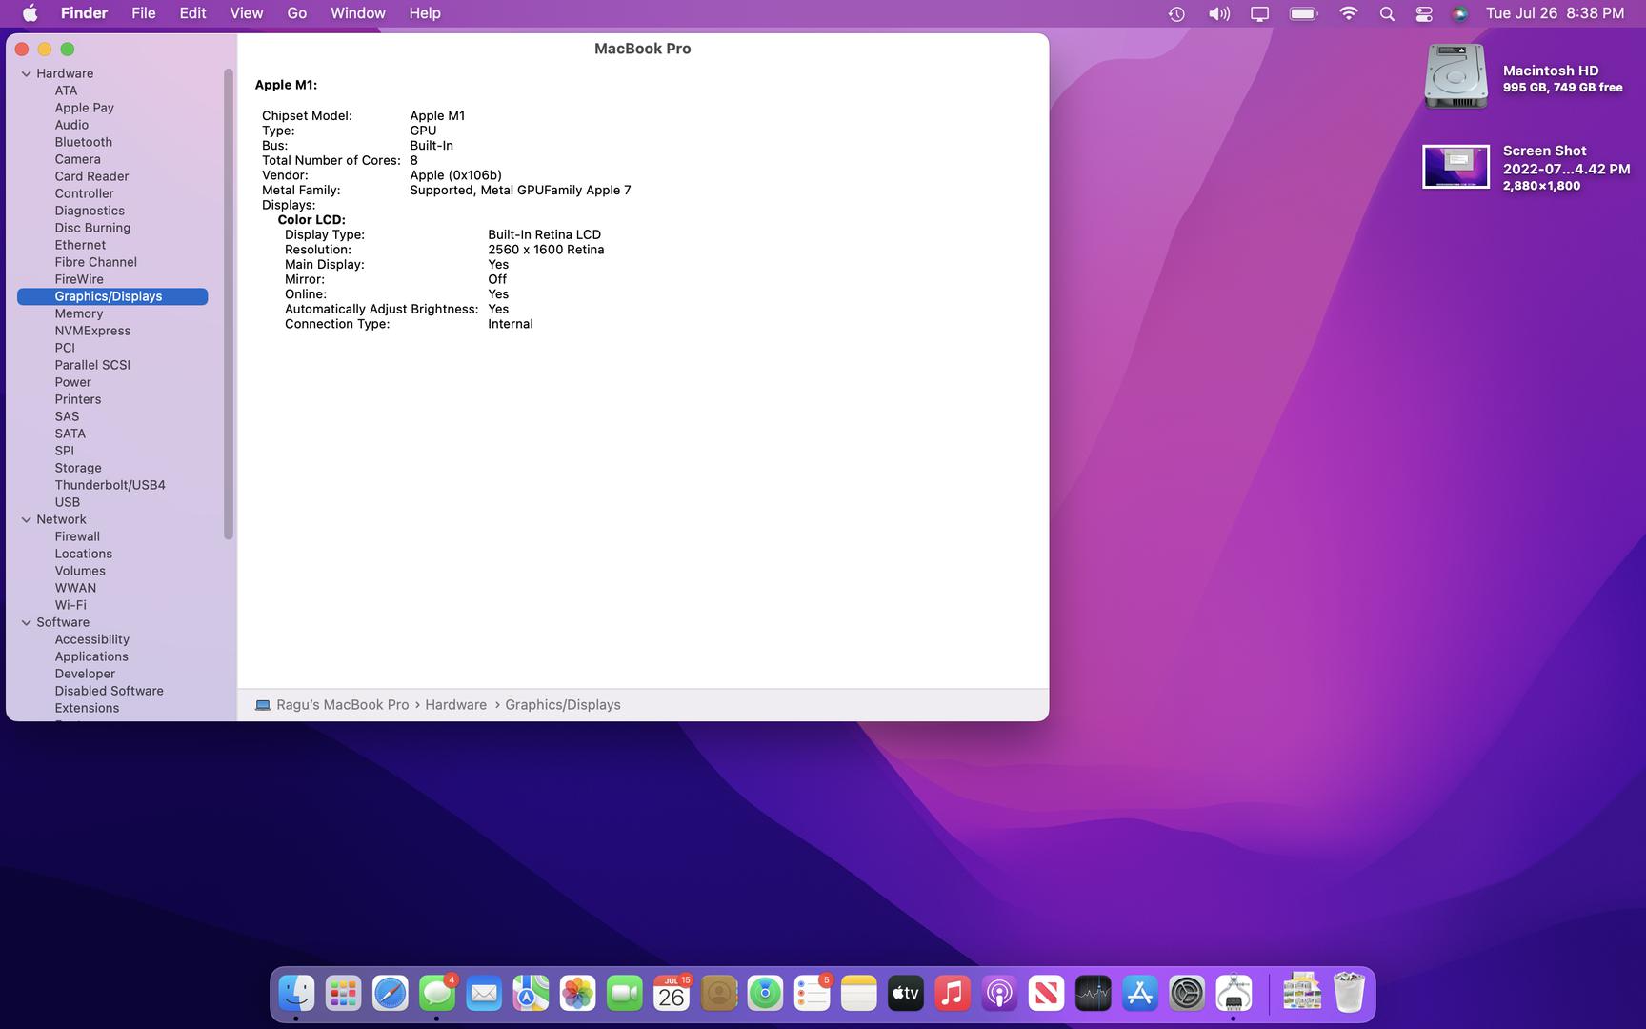
Task: Select Storage in the sidebar
Action: (112, 468)
